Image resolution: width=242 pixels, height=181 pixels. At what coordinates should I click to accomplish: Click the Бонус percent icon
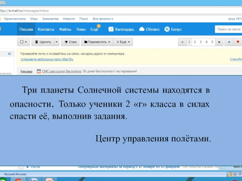coord(167,29)
